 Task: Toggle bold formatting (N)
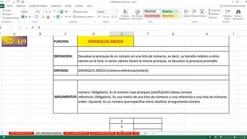(23, 17)
